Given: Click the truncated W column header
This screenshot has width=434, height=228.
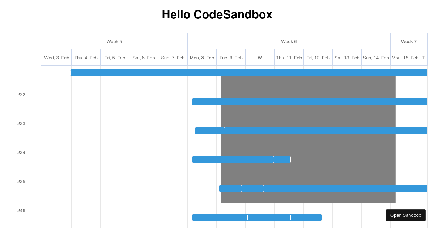Looking at the screenshot, I should click(260, 58).
